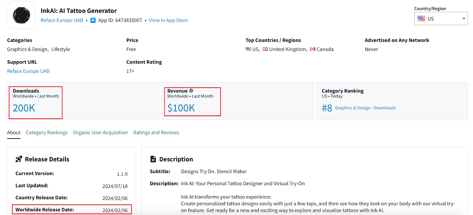Click the Downloads card heading
The height and width of the screenshot is (215, 473).
tap(26, 91)
